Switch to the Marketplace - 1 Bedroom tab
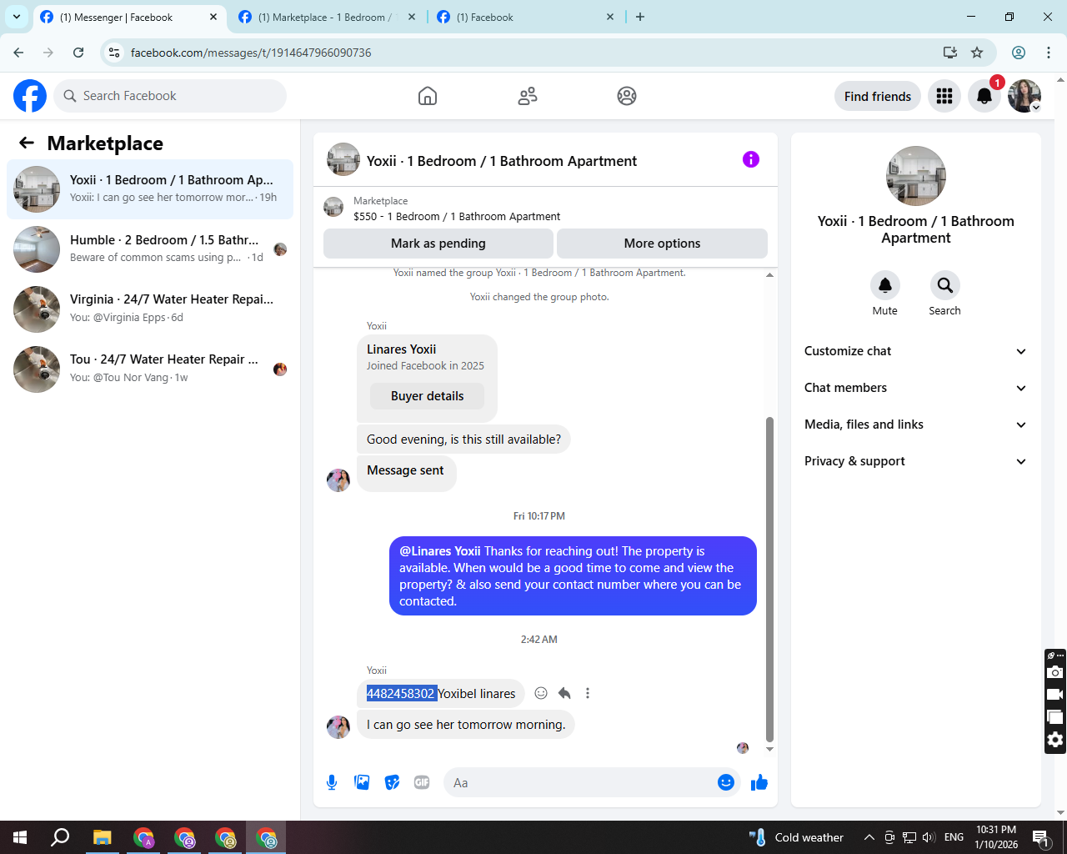Image resolution: width=1067 pixels, height=854 pixels. (325, 17)
